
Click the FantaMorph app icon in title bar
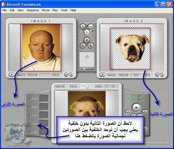[4, 4]
